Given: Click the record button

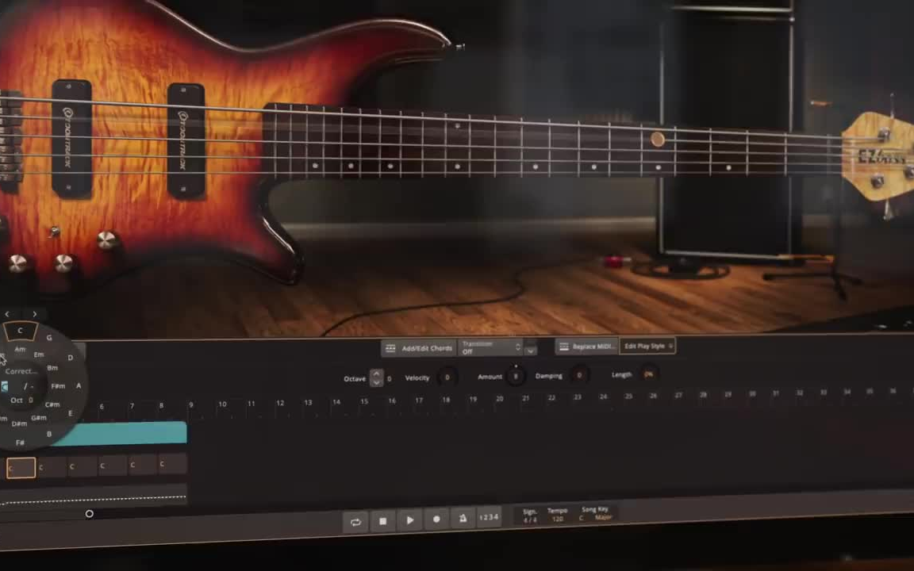Looking at the screenshot, I should 436,519.
